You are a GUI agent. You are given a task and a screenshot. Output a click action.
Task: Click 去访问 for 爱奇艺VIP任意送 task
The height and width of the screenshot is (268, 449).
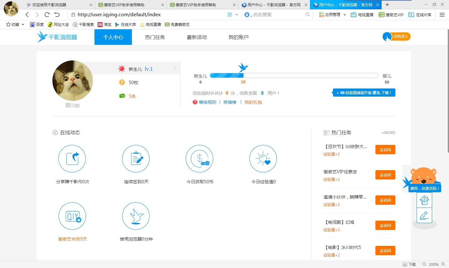click(385, 175)
